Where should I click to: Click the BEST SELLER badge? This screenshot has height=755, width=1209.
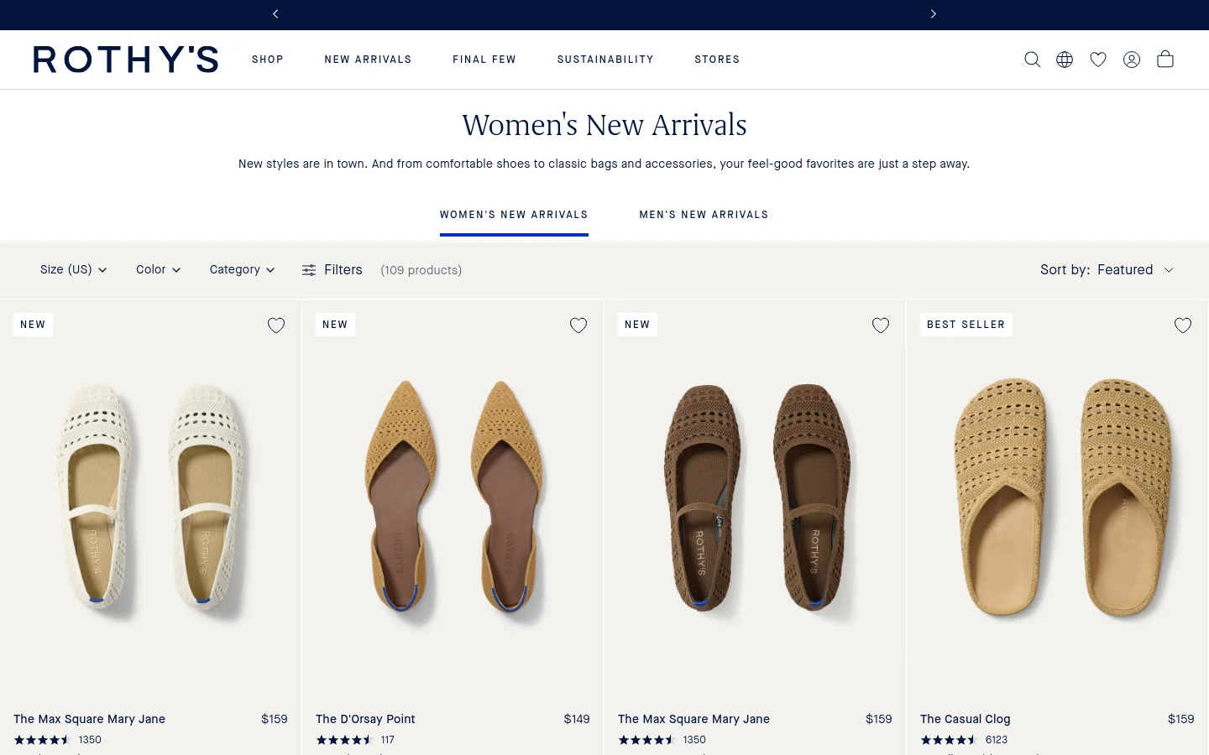966,325
